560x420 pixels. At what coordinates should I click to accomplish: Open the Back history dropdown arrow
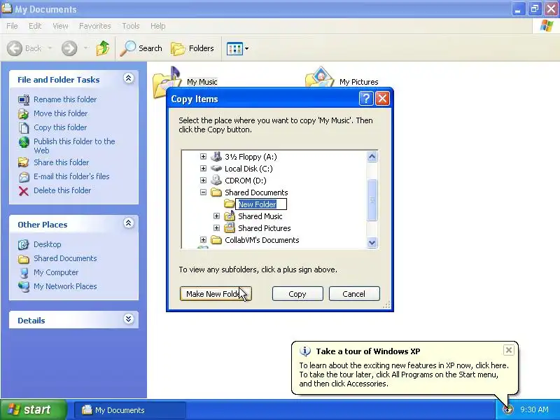[50, 48]
